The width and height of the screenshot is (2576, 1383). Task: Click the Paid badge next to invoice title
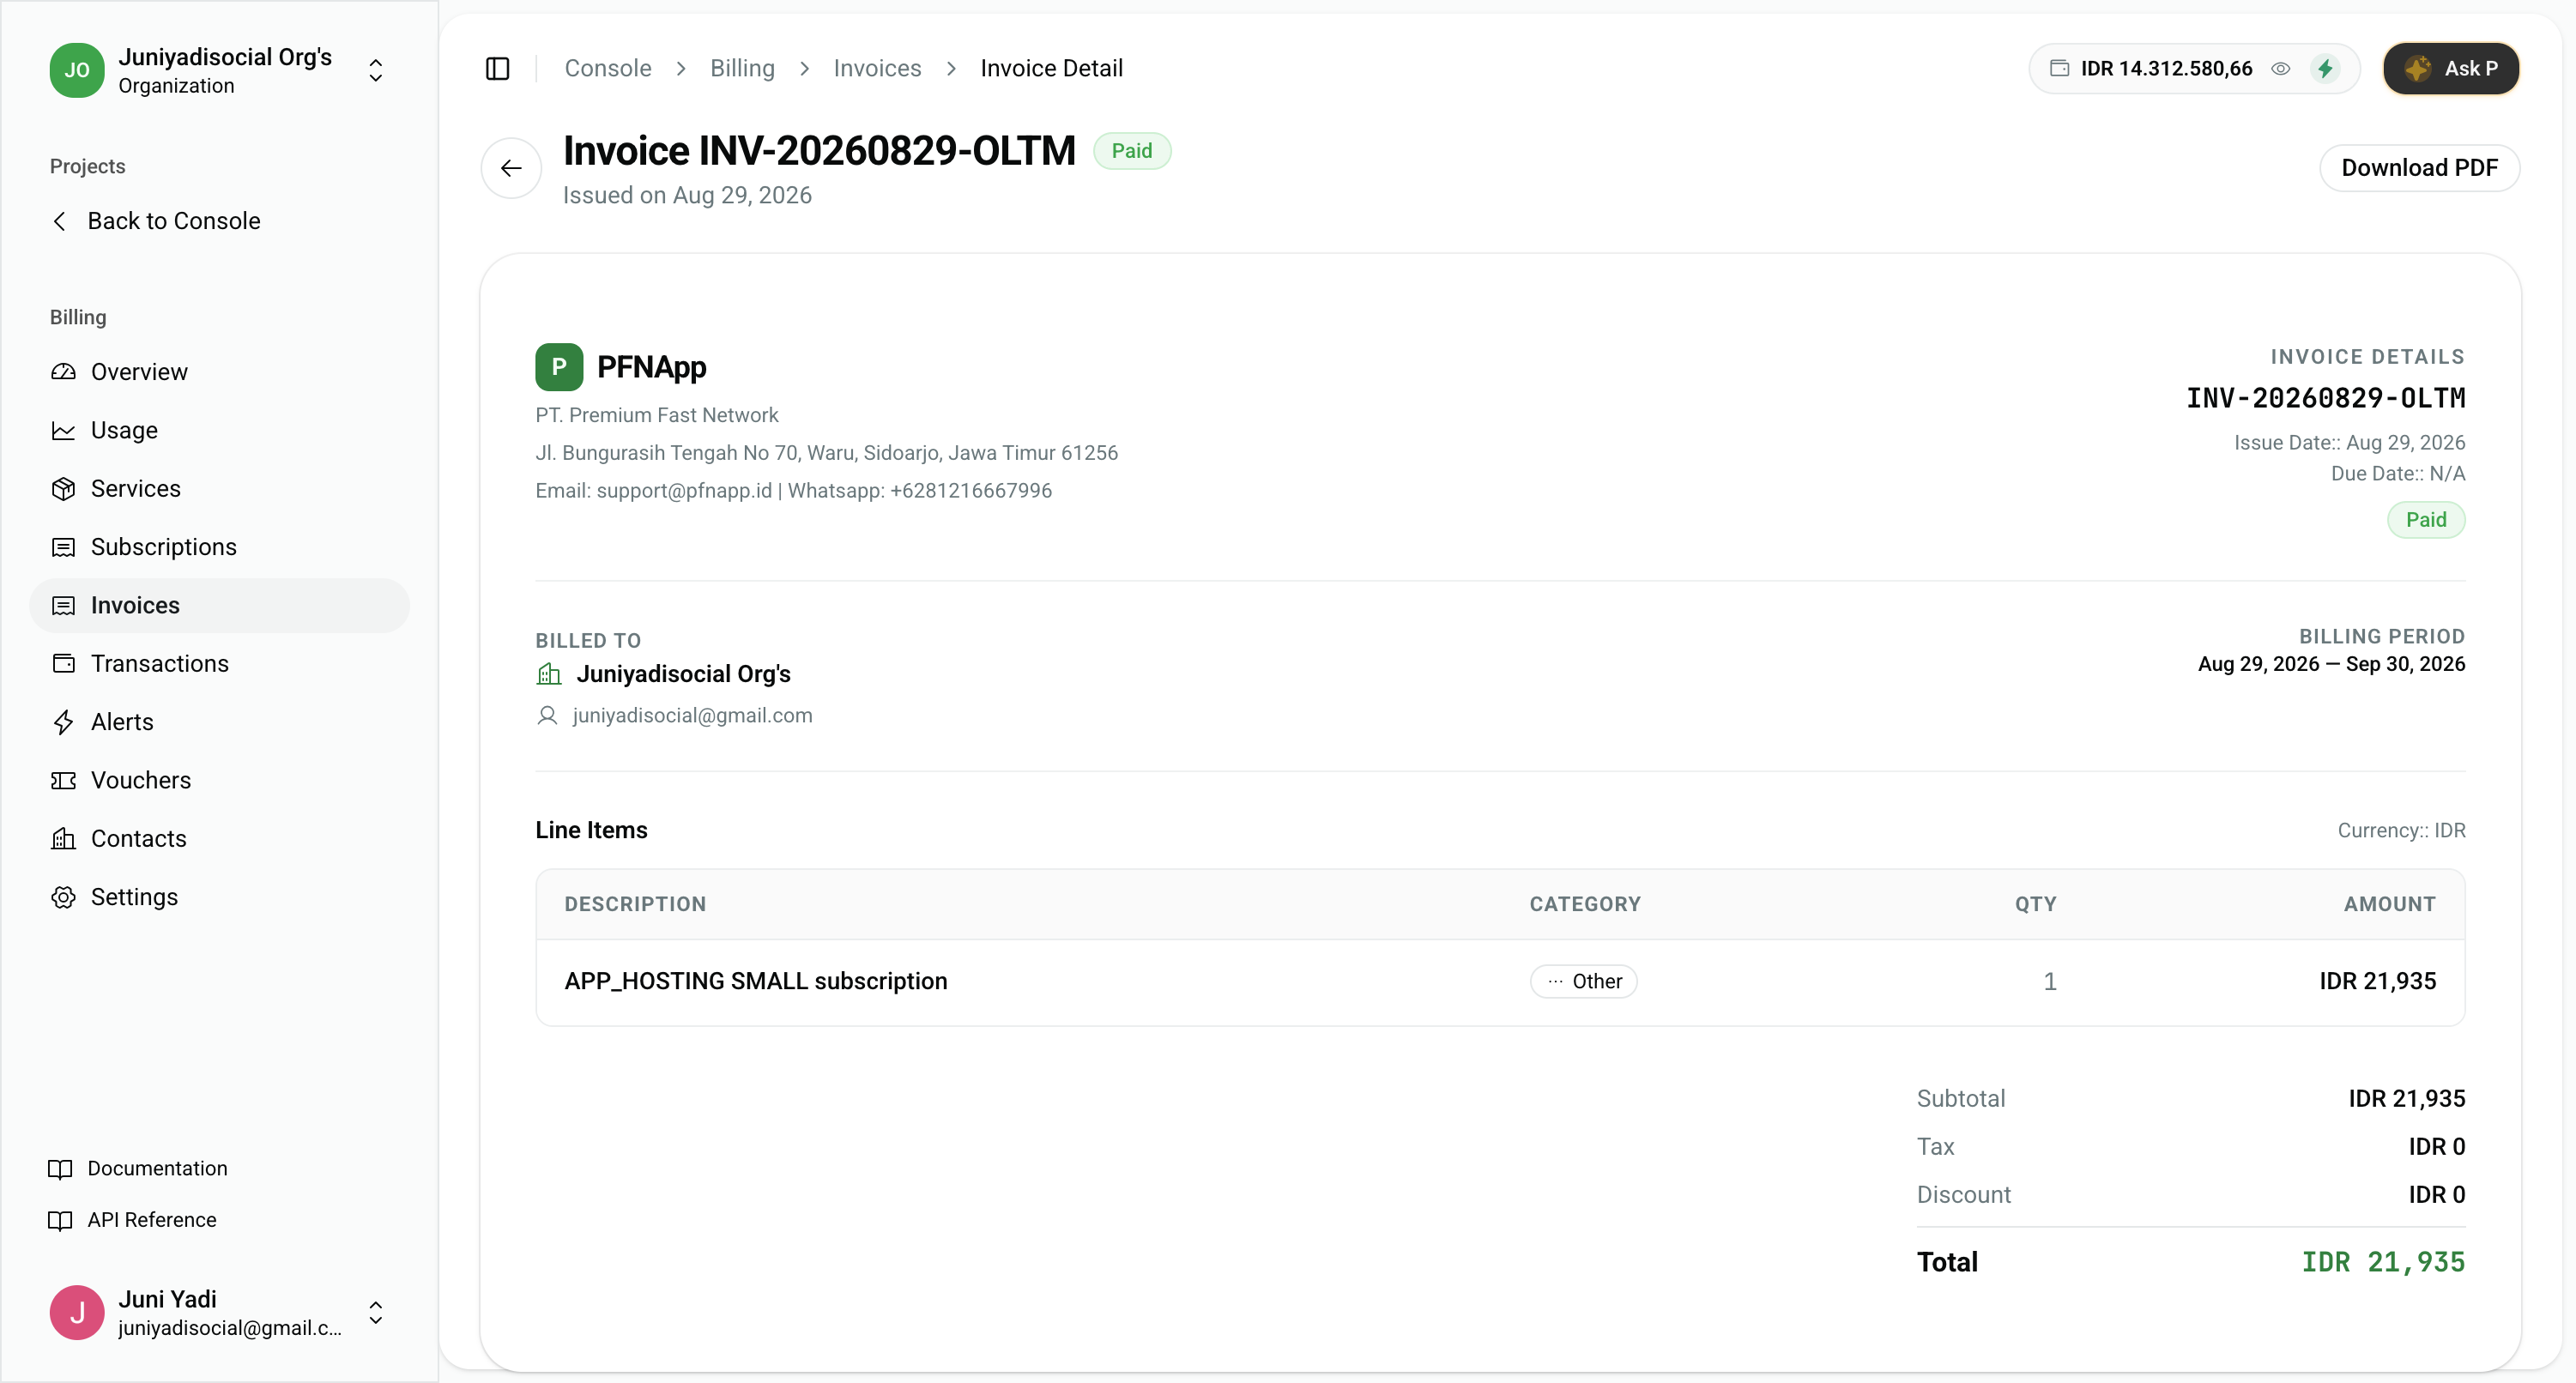click(1132, 151)
